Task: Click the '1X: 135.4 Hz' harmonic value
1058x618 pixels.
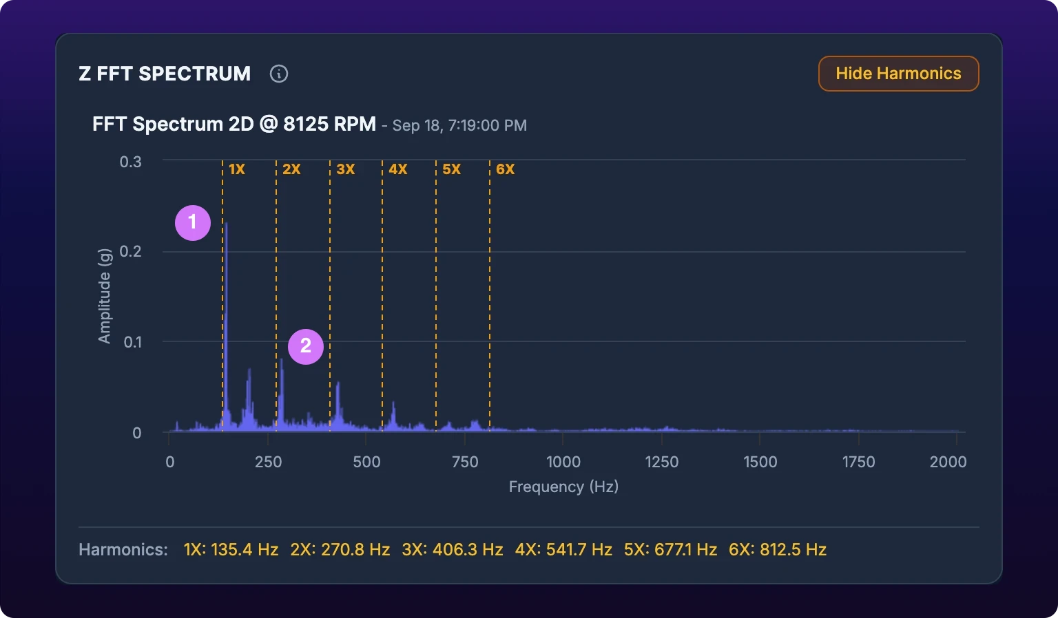Action: [231, 550]
